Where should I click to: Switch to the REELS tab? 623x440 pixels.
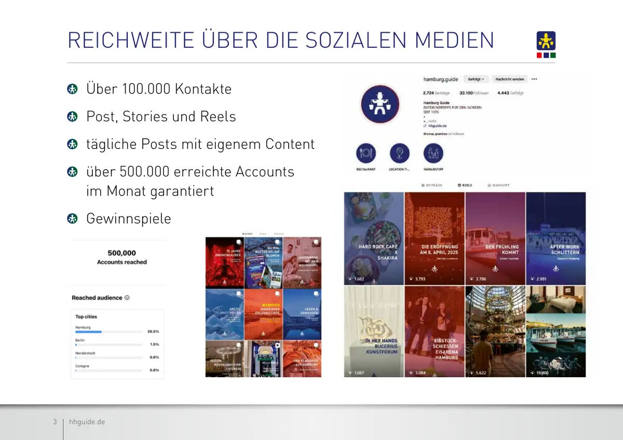click(466, 185)
